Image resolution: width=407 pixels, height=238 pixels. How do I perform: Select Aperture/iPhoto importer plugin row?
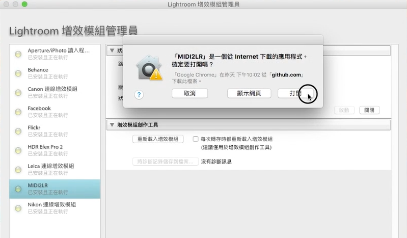[55, 54]
